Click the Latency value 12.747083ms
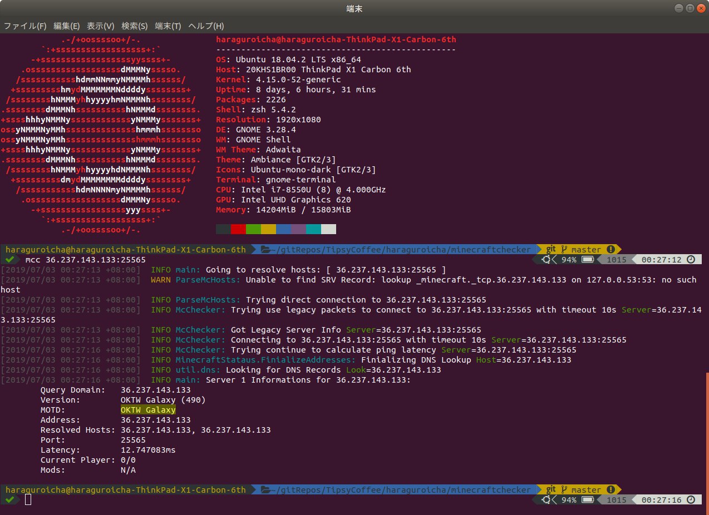This screenshot has width=709, height=515. point(148,450)
